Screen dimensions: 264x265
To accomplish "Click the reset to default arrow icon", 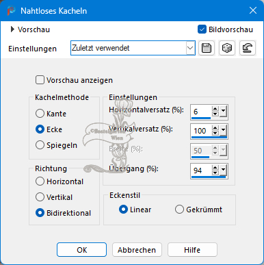I will tap(248, 48).
